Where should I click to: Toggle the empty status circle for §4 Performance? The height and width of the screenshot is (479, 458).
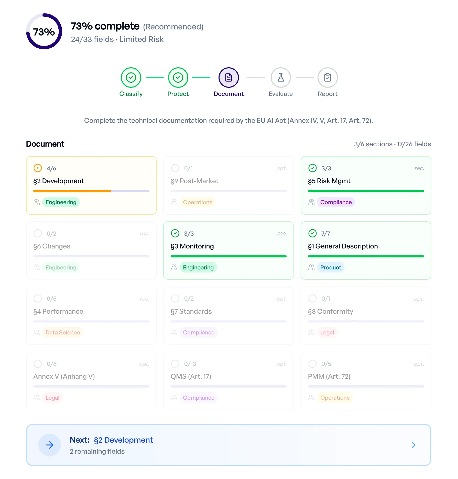(x=38, y=299)
